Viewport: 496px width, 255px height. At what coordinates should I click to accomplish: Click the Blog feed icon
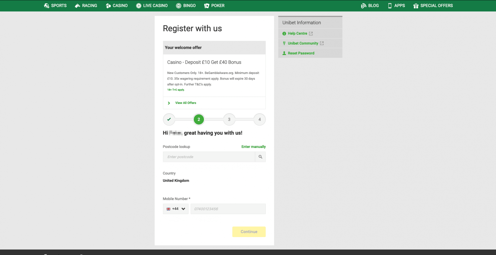[364, 6]
